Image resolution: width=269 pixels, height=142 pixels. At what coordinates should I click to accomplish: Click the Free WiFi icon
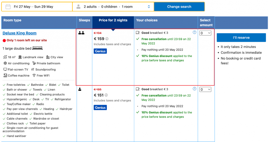[x=34, y=76]
